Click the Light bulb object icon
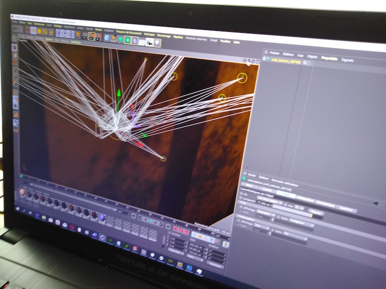Viewport: 386px width, 289px height. [x=157, y=43]
